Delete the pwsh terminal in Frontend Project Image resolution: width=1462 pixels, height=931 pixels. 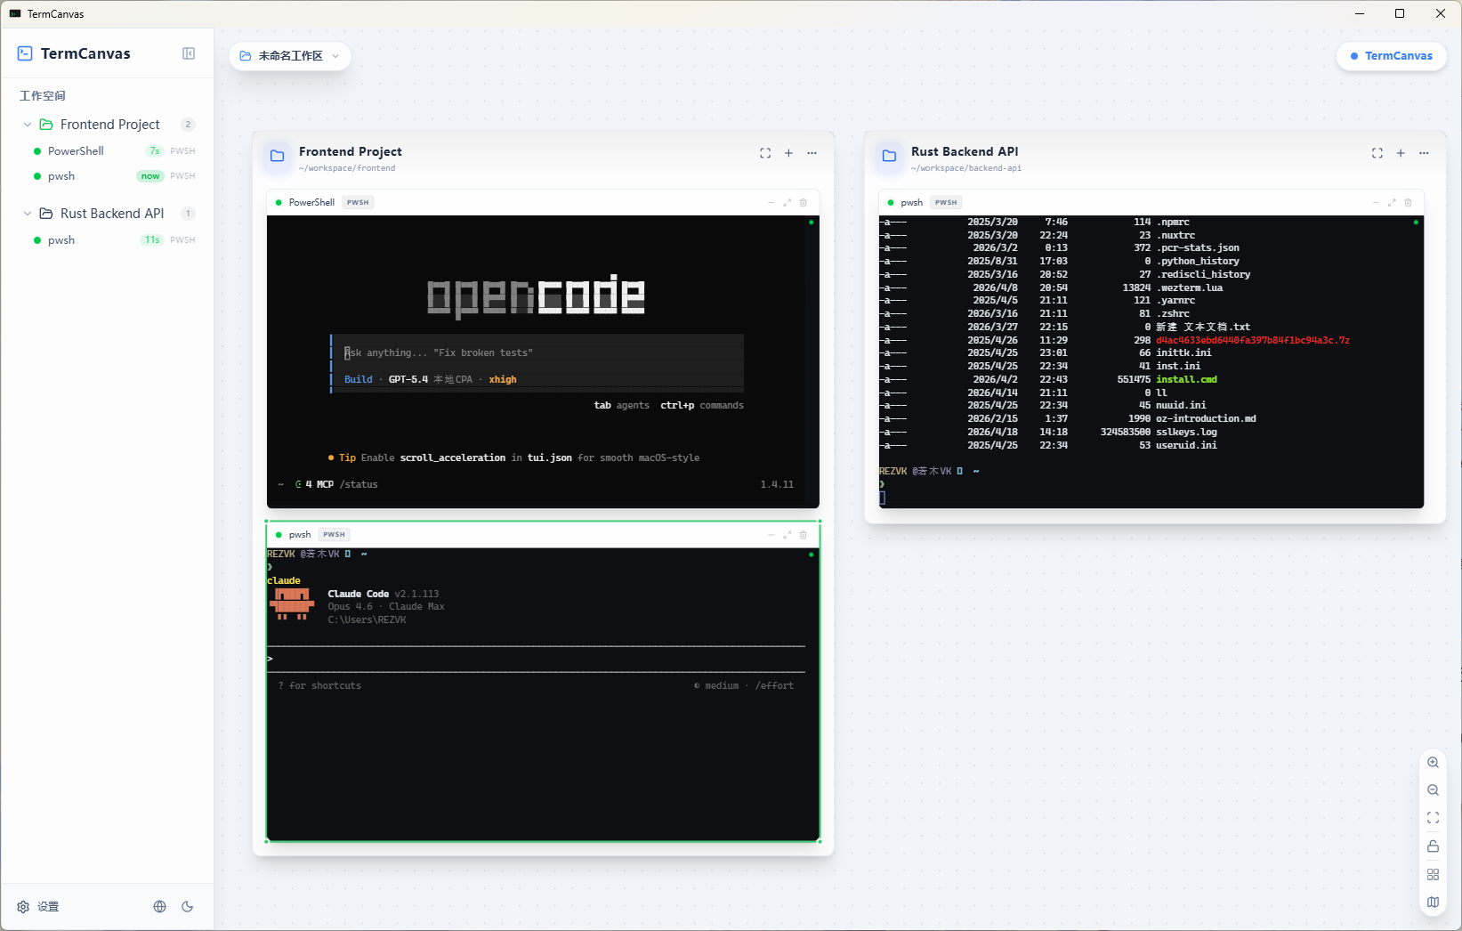point(803,535)
